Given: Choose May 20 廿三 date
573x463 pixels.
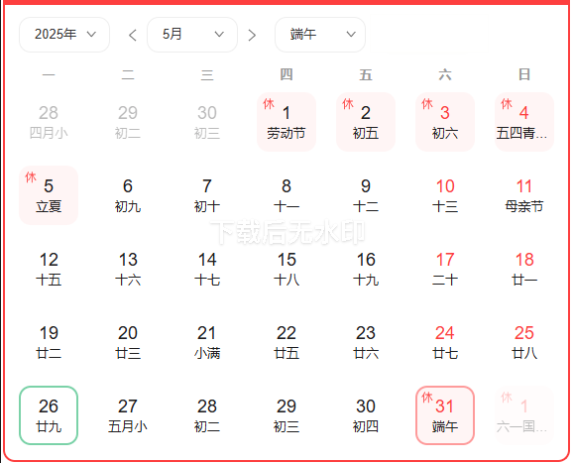Looking at the screenshot, I should tap(128, 342).
